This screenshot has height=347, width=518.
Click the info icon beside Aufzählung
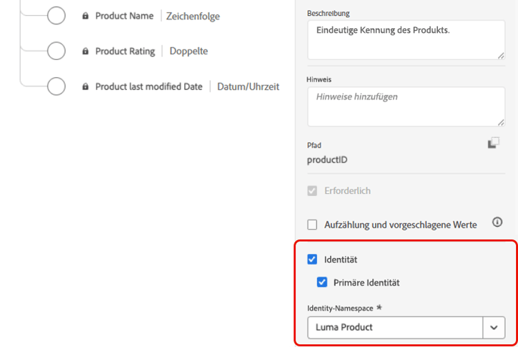(497, 222)
